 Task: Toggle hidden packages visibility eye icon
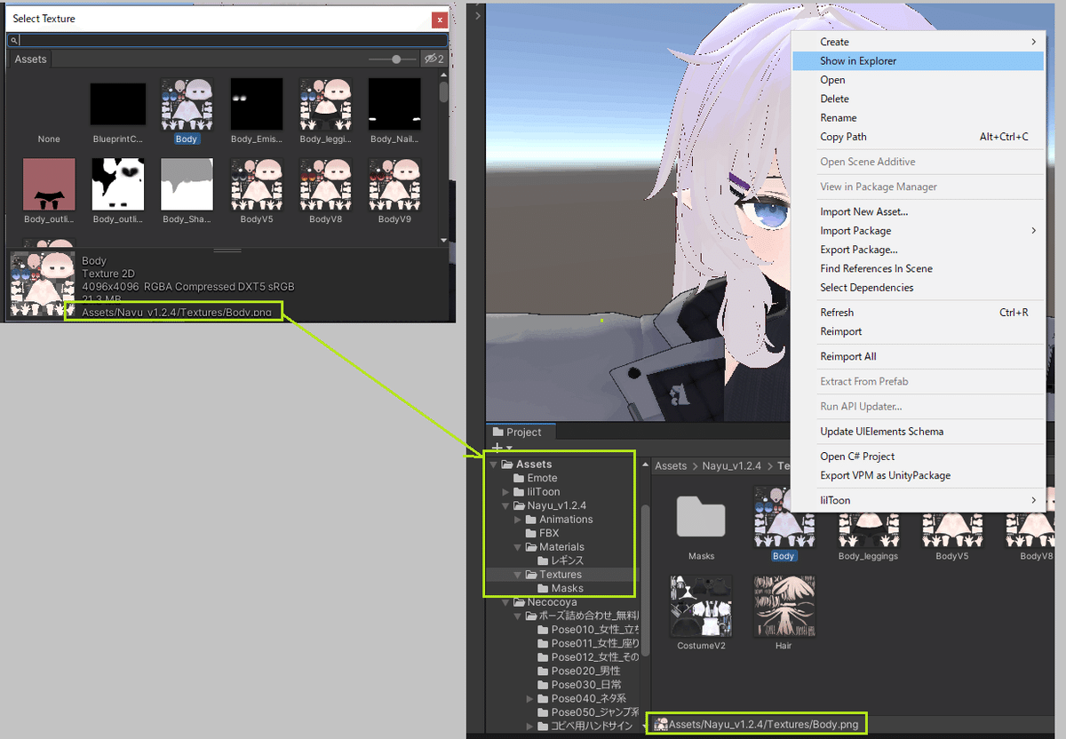tap(434, 60)
